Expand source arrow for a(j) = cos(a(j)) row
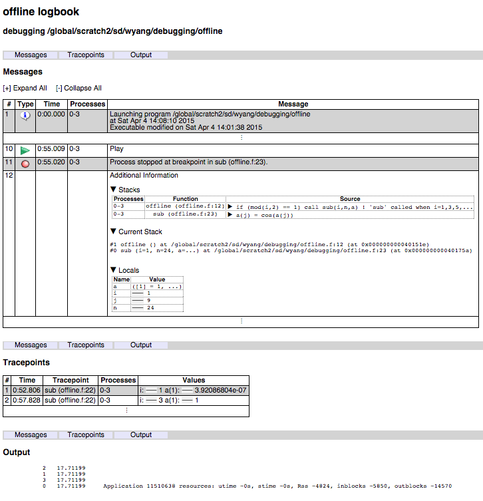The width and height of the screenshot is (483, 501). tap(231, 215)
